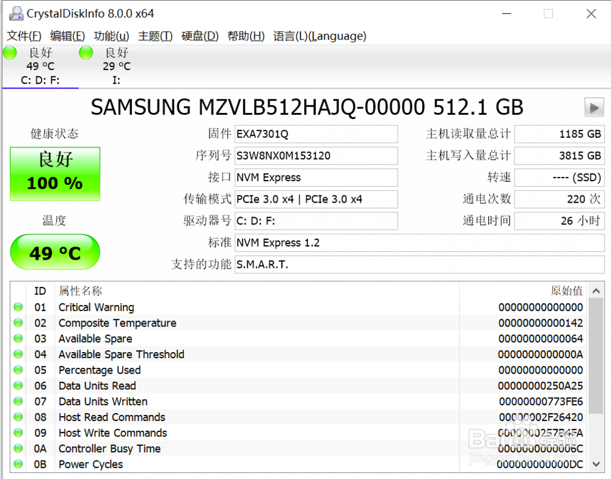Click the scroll down arrow of SMART list

(x=596, y=464)
